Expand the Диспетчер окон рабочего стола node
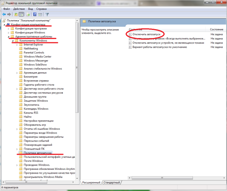This screenshot has height=191, width=227. point(17,89)
